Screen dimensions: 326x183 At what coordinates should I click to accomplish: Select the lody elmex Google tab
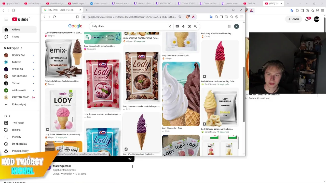pyautogui.click(x=61, y=10)
